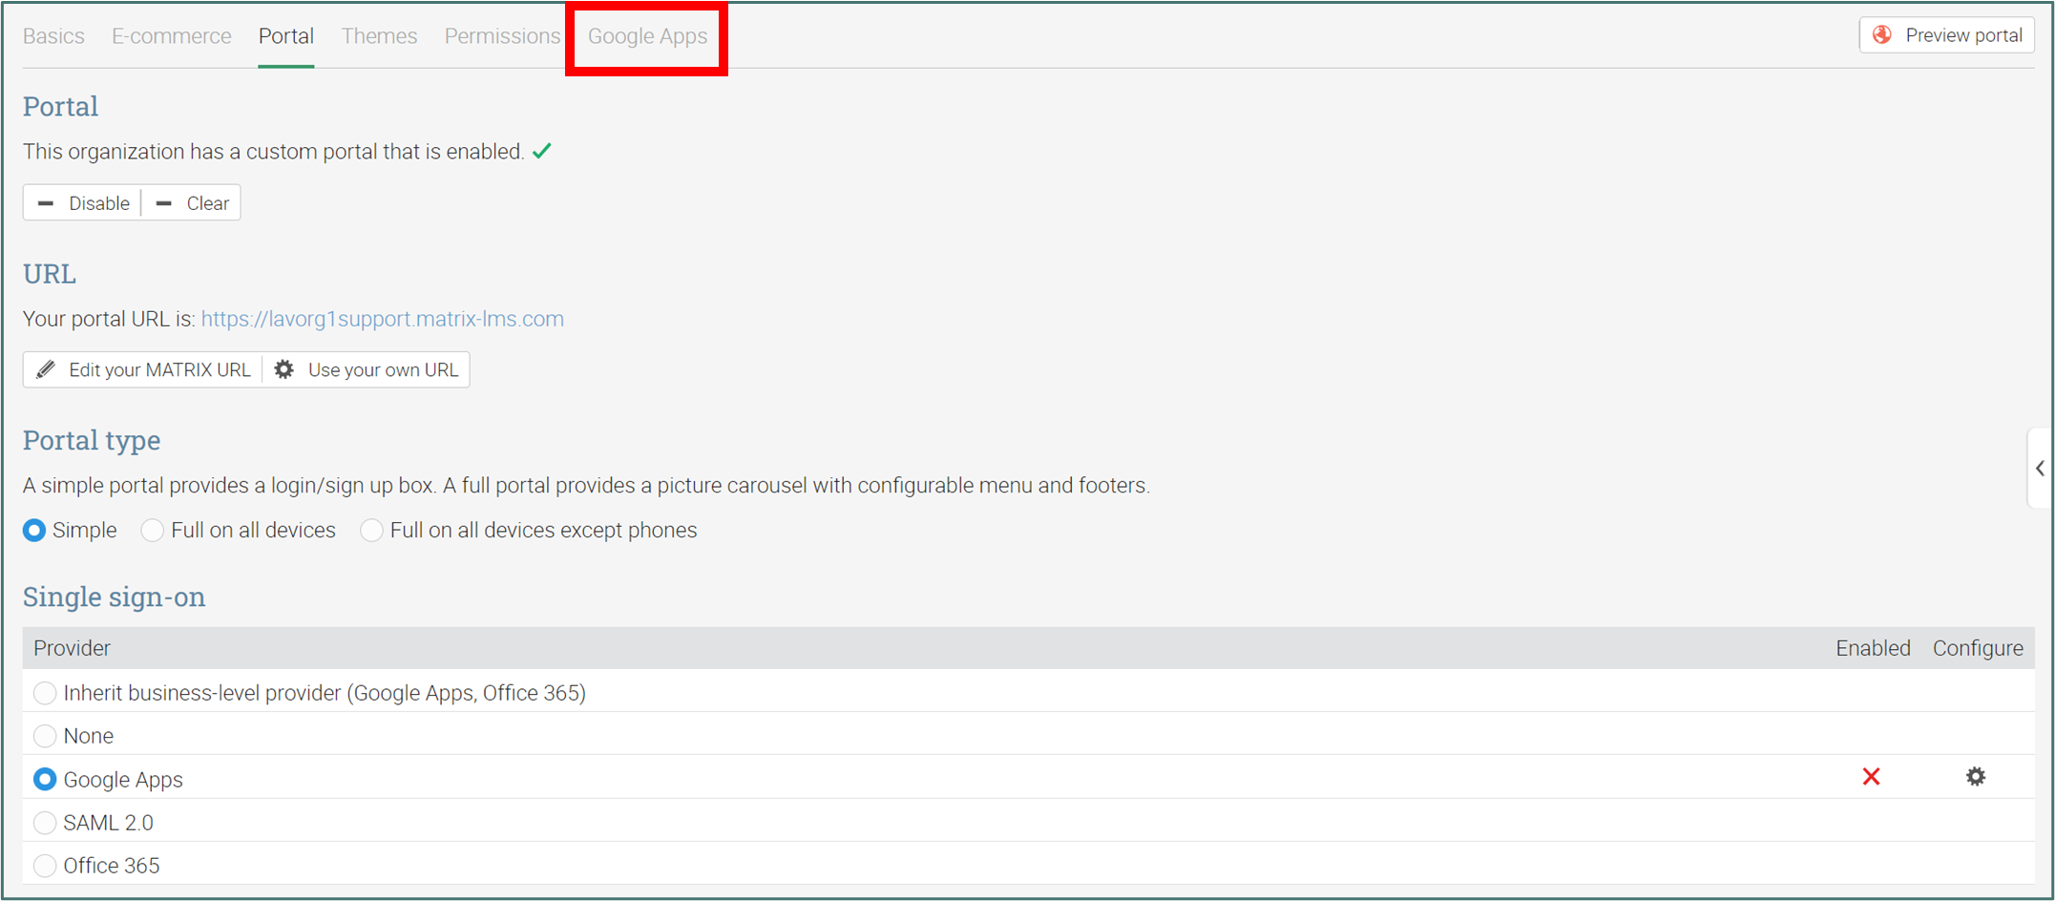The width and height of the screenshot is (2055, 901).
Task: Choose SAML 2.0 as sign-on provider
Action: point(45,823)
